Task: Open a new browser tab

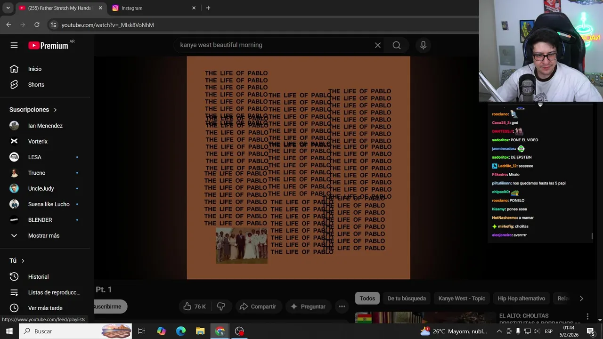Action: coord(208,8)
